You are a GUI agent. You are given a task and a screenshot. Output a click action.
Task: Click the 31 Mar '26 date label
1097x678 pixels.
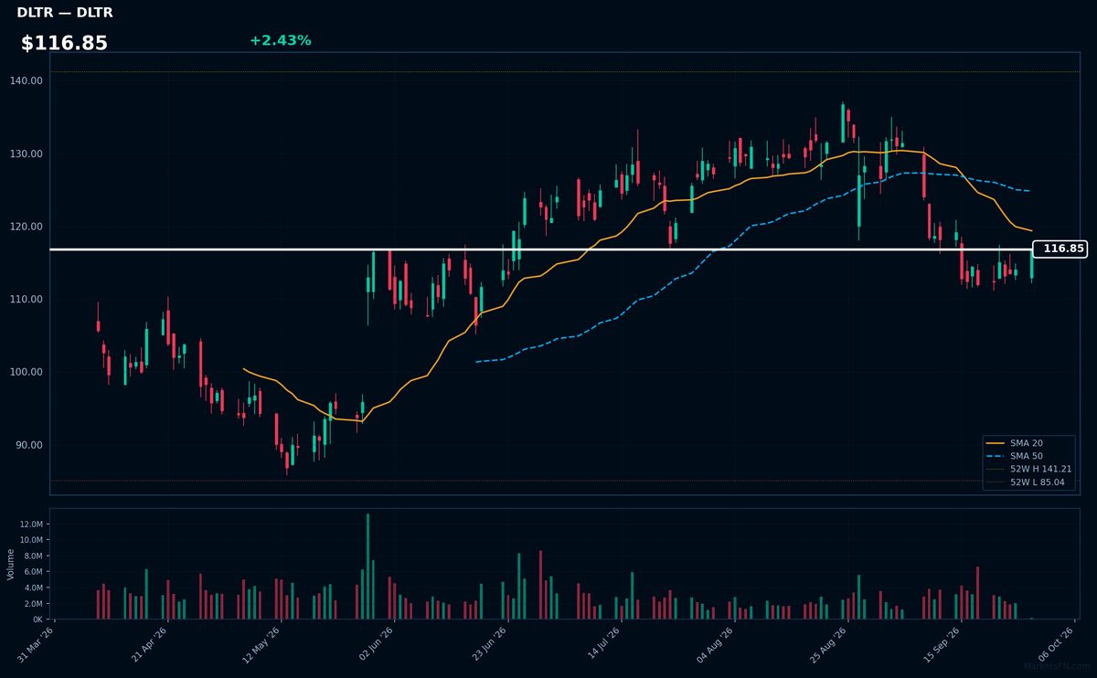[37, 645]
